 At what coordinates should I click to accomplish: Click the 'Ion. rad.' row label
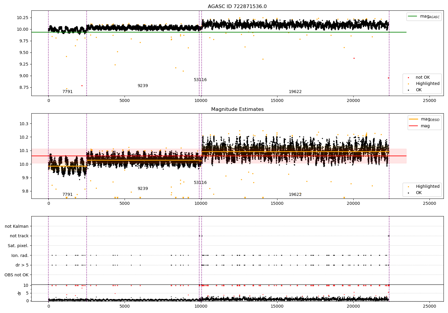tap(20, 255)
